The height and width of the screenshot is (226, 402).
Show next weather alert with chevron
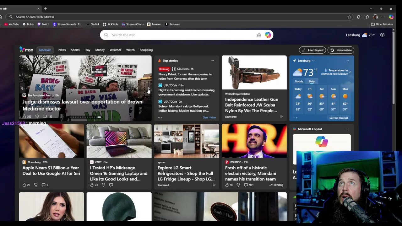tap(350, 72)
